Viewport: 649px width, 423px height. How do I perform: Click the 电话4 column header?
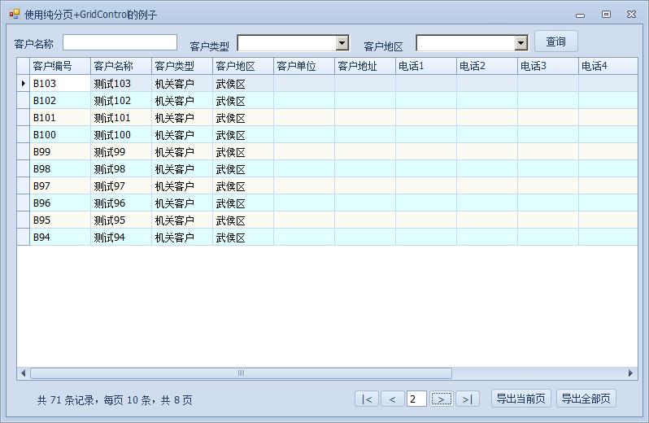click(x=608, y=66)
